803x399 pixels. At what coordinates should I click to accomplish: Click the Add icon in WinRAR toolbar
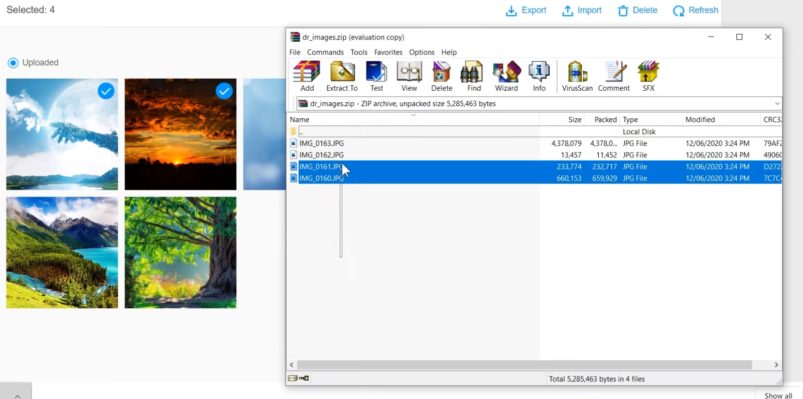click(307, 76)
